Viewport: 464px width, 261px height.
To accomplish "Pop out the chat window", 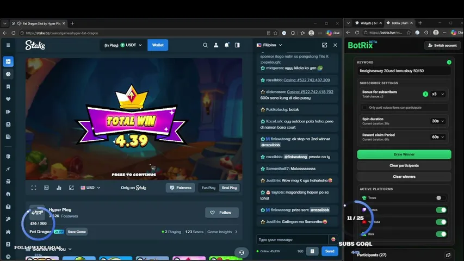I will [x=325, y=45].
